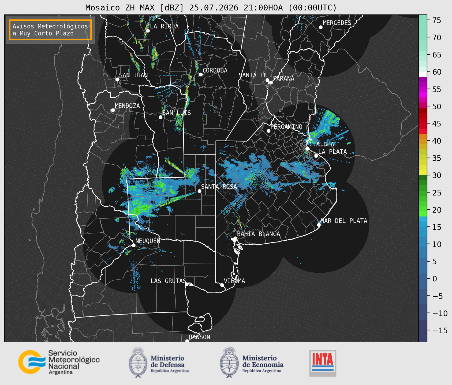The image size is (452, 385).
Task: Click the PERGAMINO city label
Action: coord(286,127)
